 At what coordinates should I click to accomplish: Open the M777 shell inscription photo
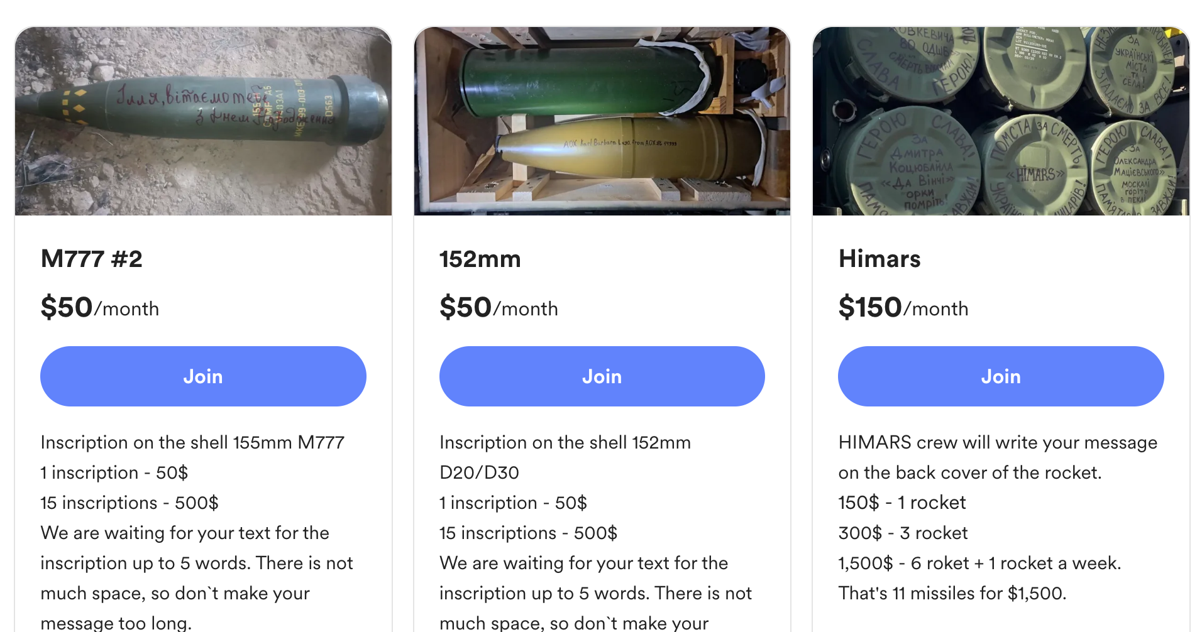pos(203,121)
